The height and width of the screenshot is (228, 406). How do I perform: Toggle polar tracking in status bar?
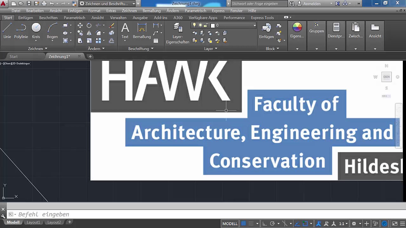click(x=272, y=223)
